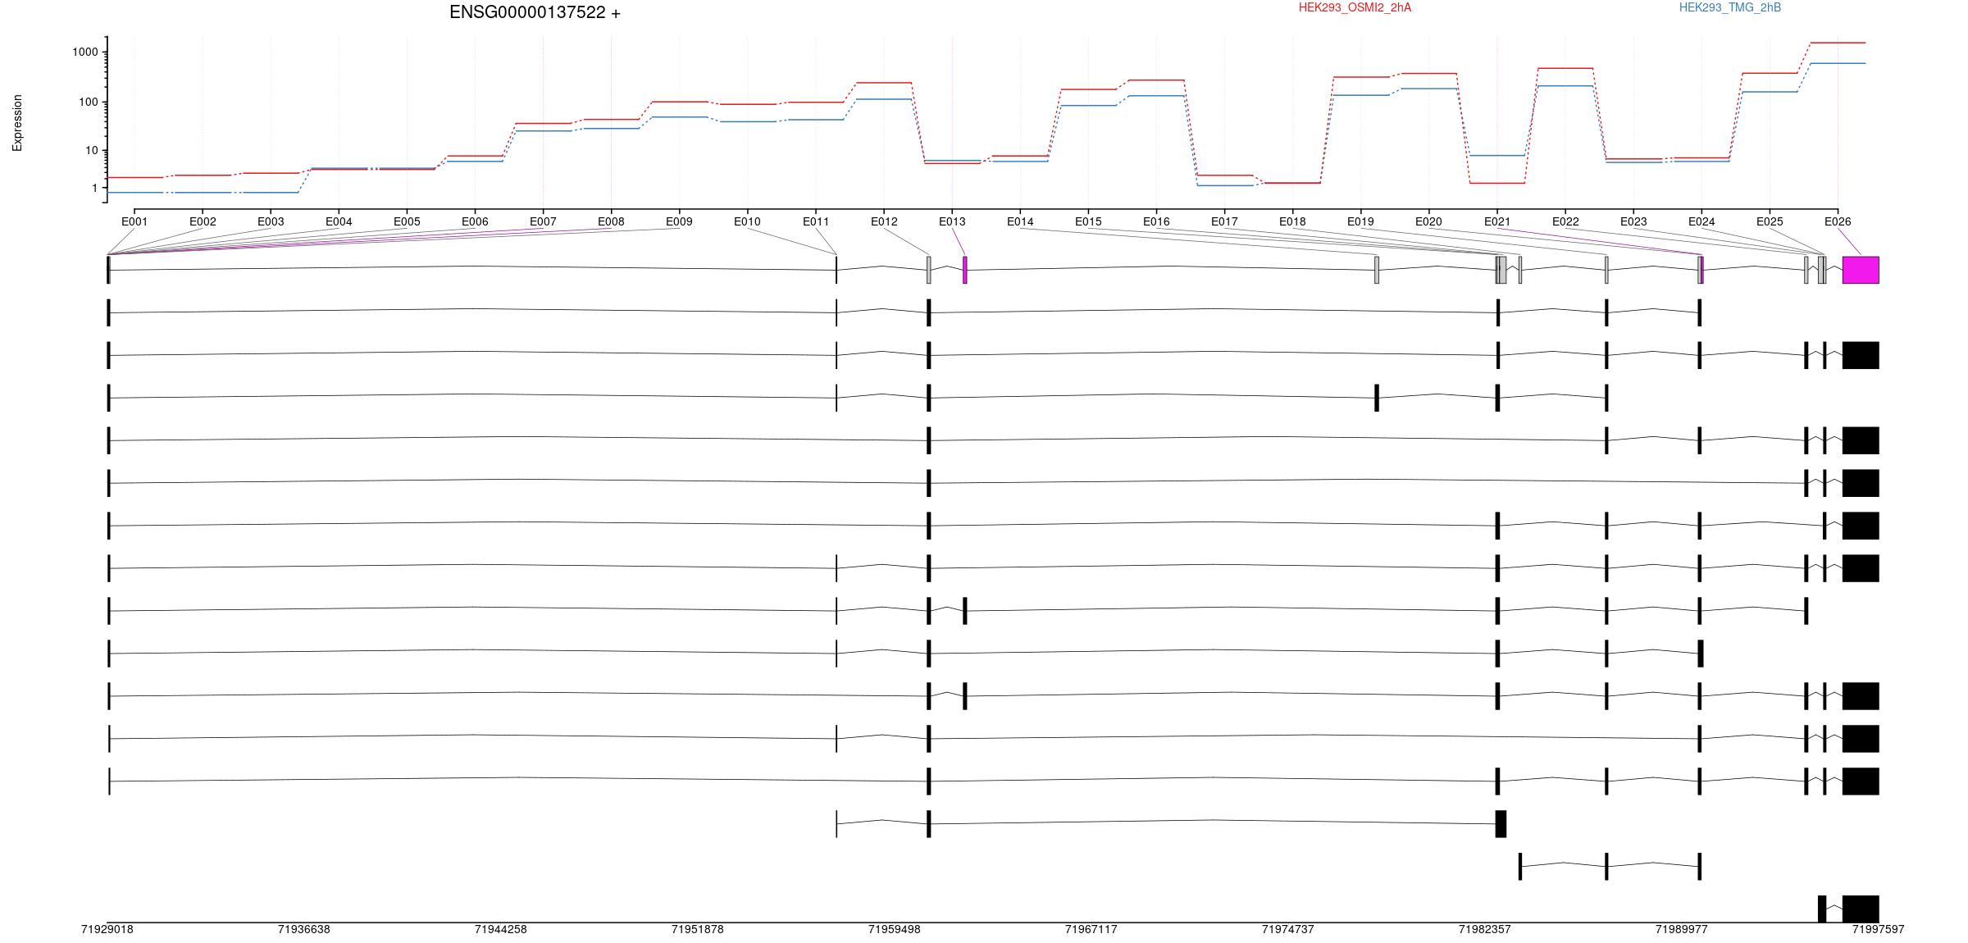This screenshot has width=1968, height=943.
Task: Click genomic coordinate 71997597
Action: tap(1879, 929)
